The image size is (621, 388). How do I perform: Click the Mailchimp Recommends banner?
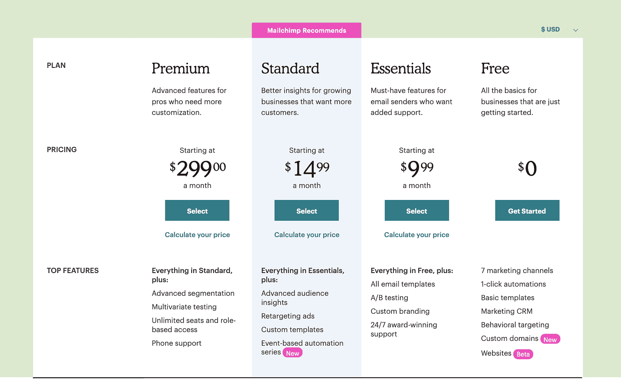[307, 30]
